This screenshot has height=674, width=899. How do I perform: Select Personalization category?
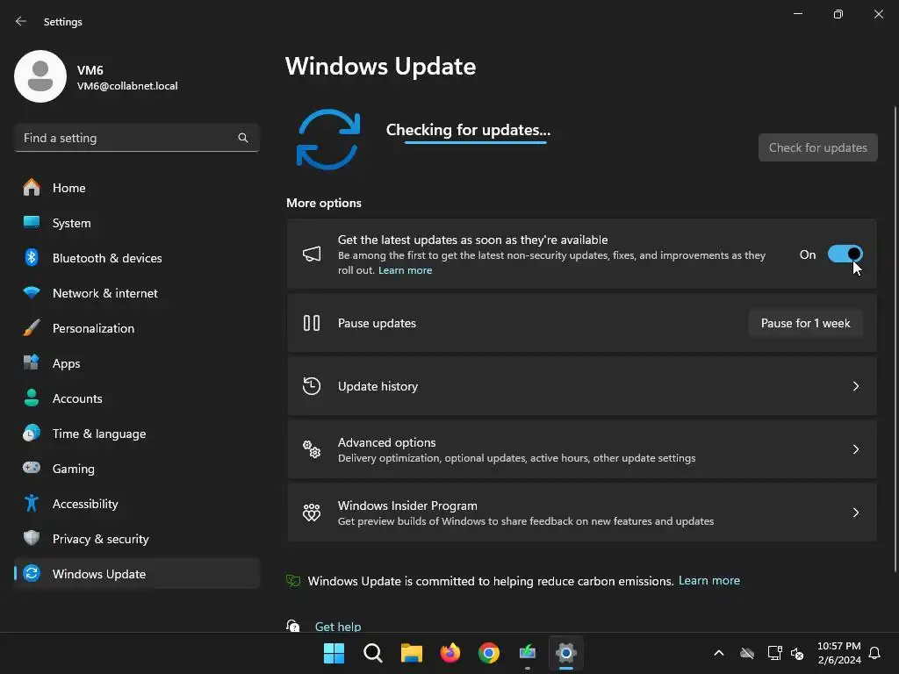(x=136, y=328)
